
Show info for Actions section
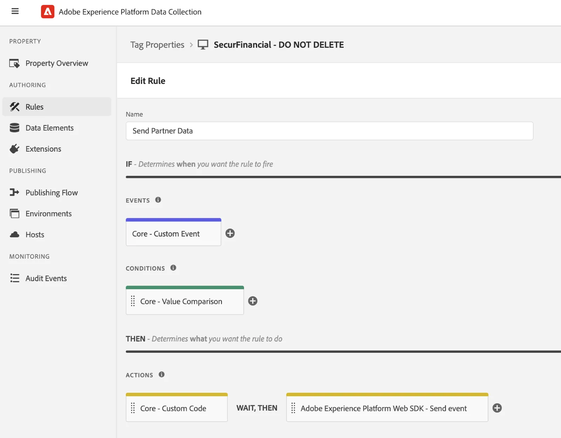pyautogui.click(x=162, y=374)
